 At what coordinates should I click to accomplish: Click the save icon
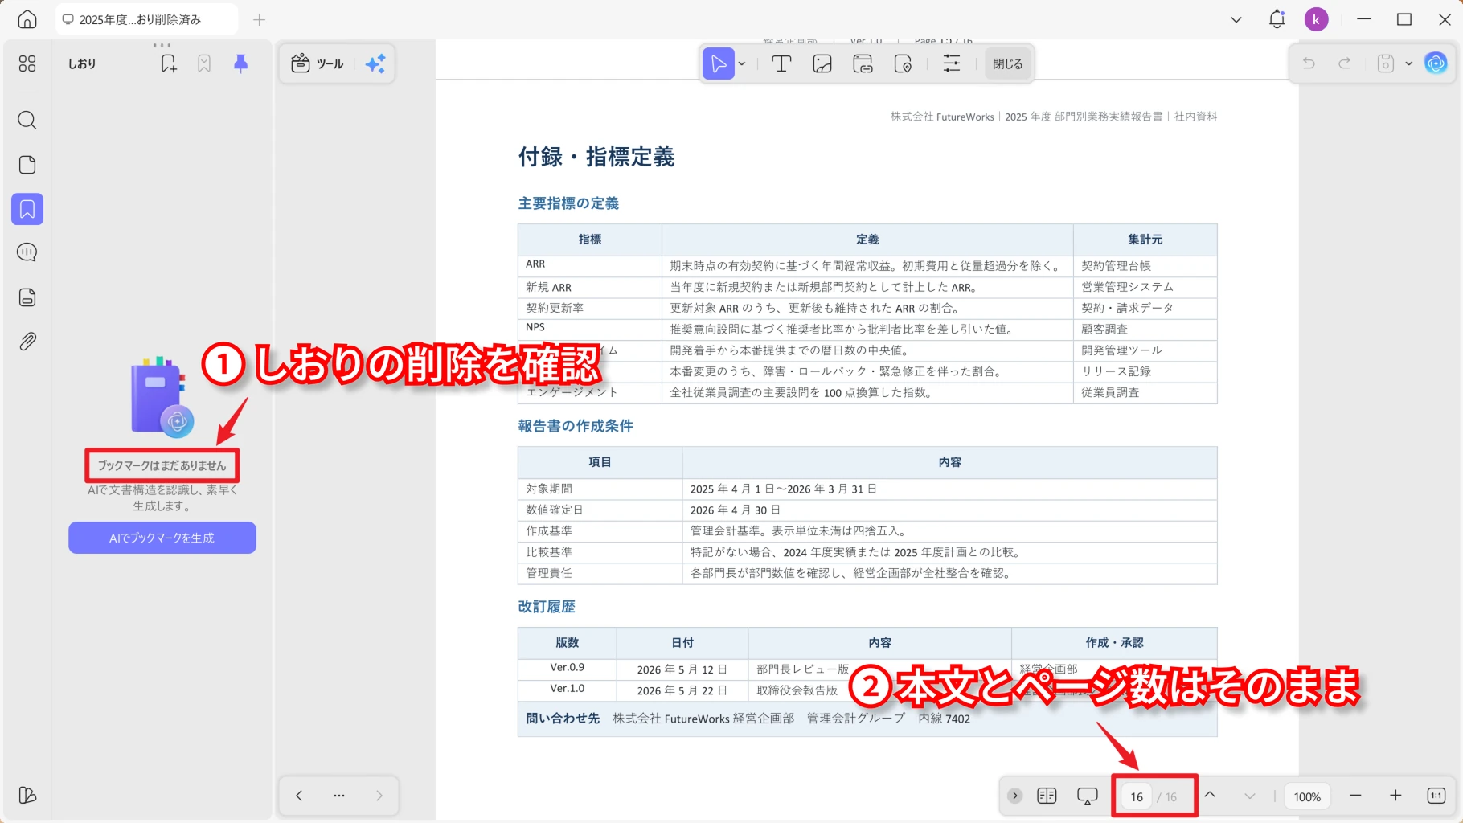pyautogui.click(x=1385, y=63)
